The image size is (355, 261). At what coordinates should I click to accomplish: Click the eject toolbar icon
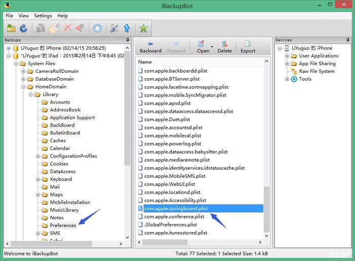[97, 28]
